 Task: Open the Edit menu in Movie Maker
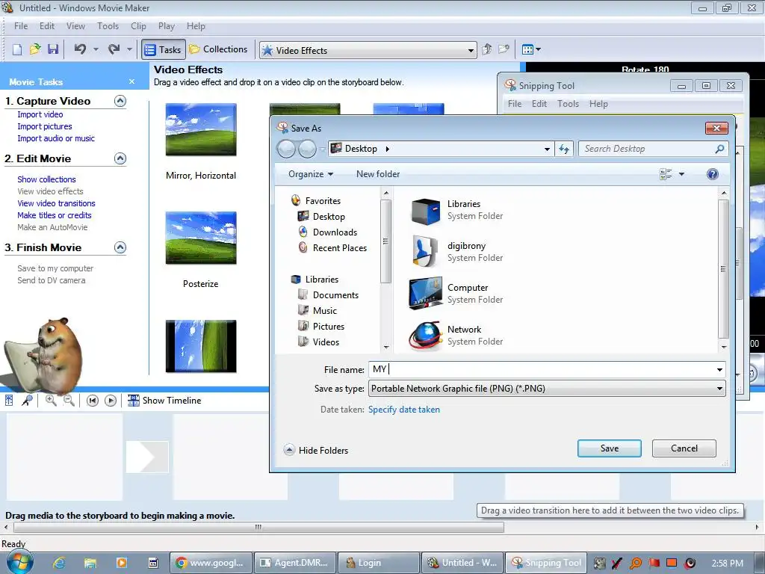(x=47, y=26)
